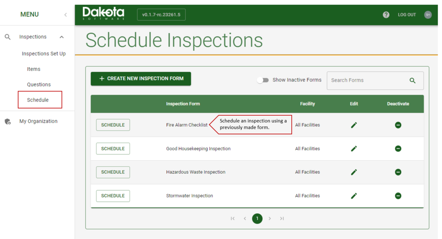The width and height of the screenshot is (442, 239).
Task: Click the search icon in Search Forms field
Action: (x=412, y=80)
